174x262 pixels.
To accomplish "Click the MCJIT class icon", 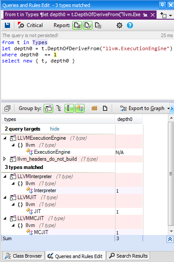I will tap(30, 232).
